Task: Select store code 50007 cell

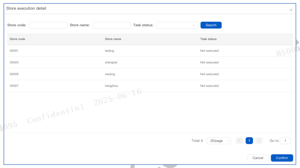Action: (14, 86)
